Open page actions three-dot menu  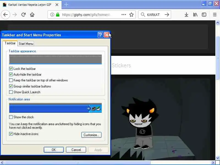[x=123, y=15]
